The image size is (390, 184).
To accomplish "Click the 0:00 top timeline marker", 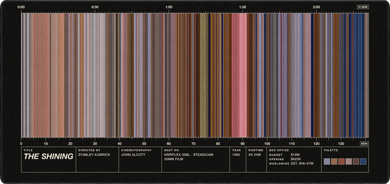I will pos(21,7).
